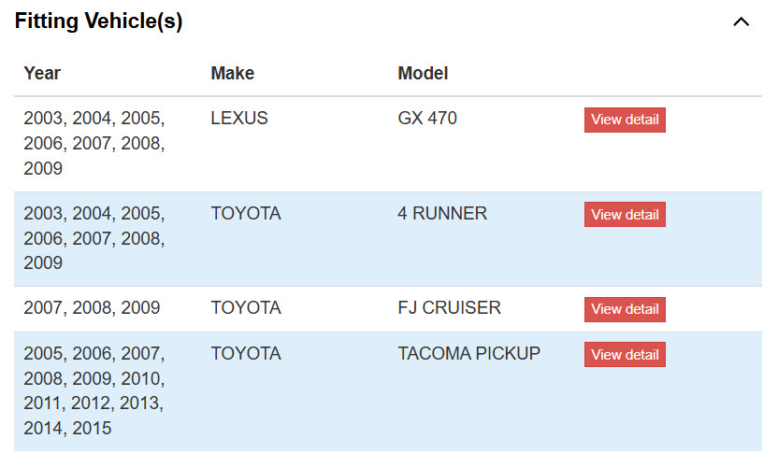Viewport: 778px width, 467px height.
Task: Click the LEXUS make cell
Action: 239,118
